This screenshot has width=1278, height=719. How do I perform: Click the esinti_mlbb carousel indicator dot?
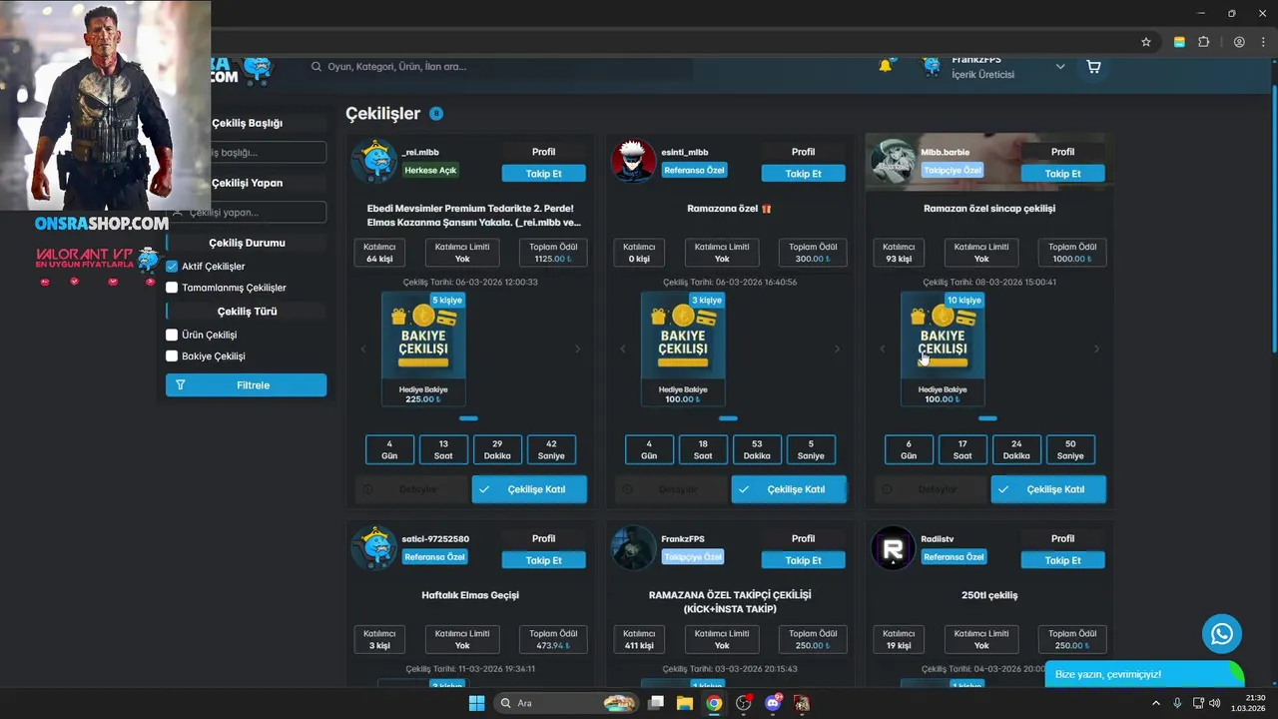click(728, 418)
